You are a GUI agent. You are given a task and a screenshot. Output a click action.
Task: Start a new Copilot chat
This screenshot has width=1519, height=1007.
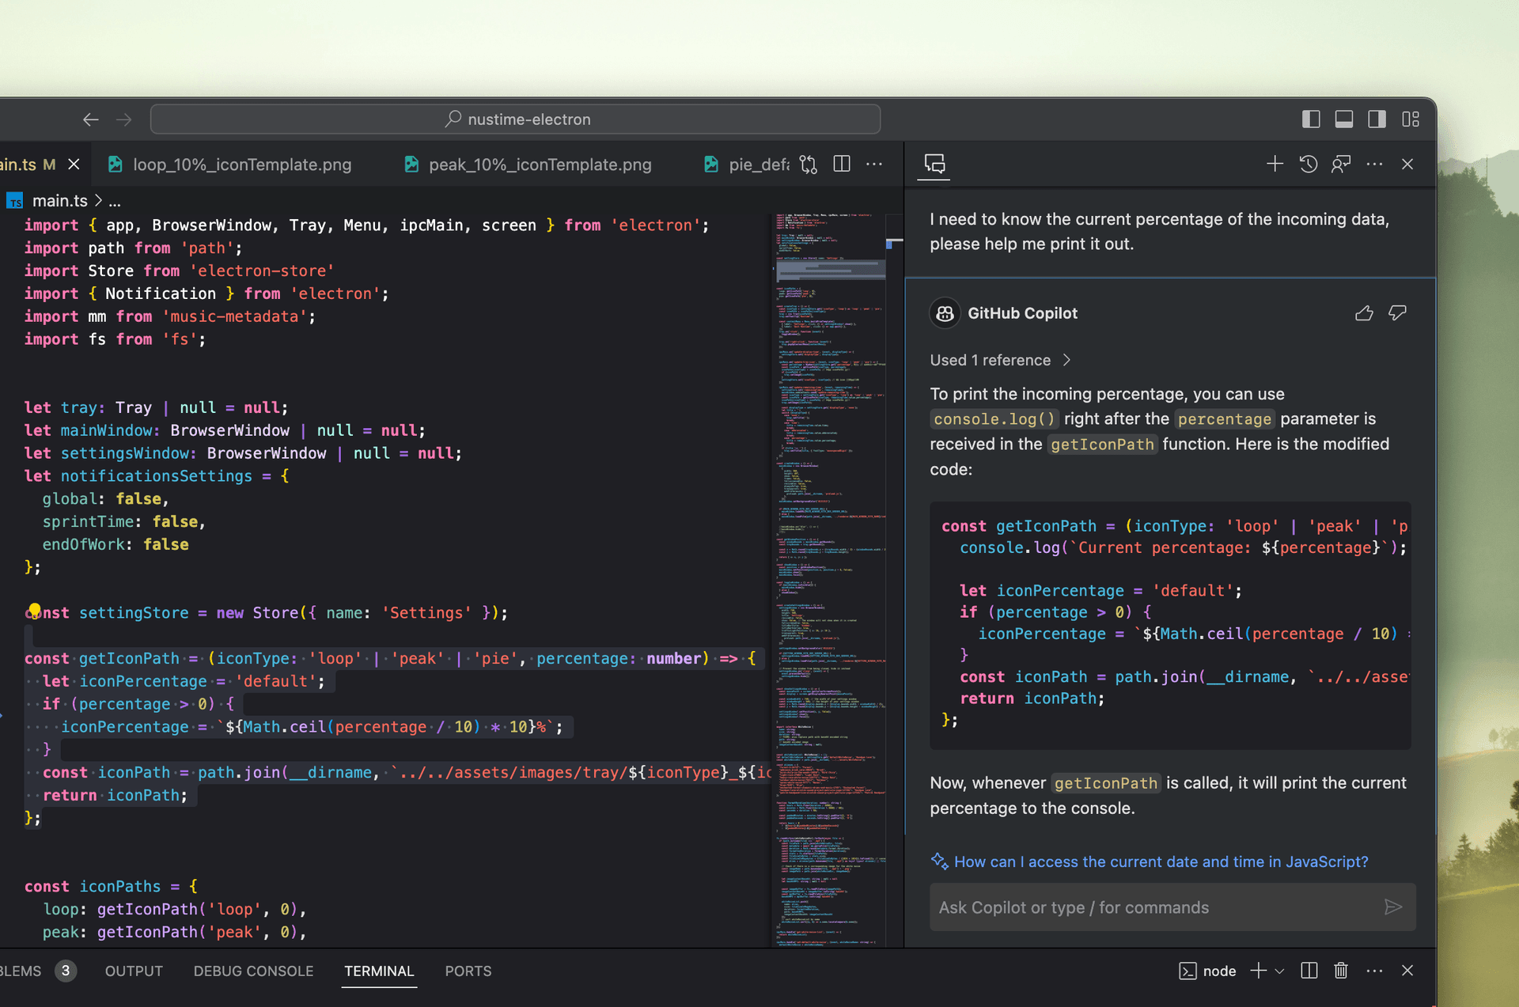[1274, 164]
